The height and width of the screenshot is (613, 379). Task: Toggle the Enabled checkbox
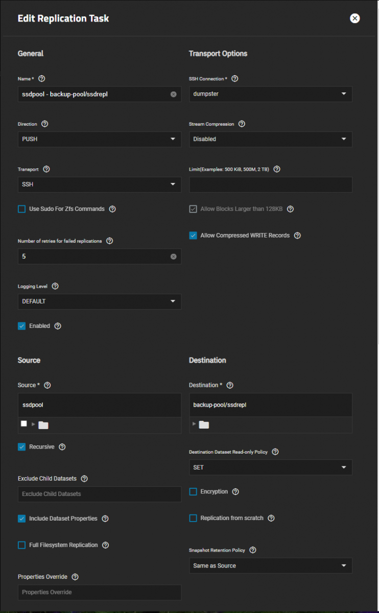coord(22,326)
